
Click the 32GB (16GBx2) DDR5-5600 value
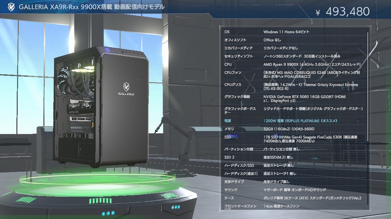pyautogui.click(x=289, y=129)
